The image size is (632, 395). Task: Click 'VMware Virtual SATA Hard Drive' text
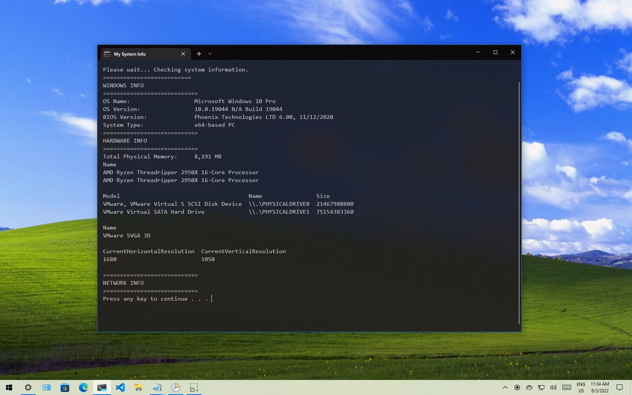tap(154, 212)
